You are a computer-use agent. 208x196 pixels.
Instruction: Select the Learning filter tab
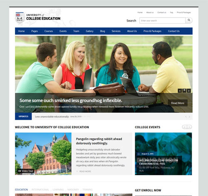click(58, 190)
